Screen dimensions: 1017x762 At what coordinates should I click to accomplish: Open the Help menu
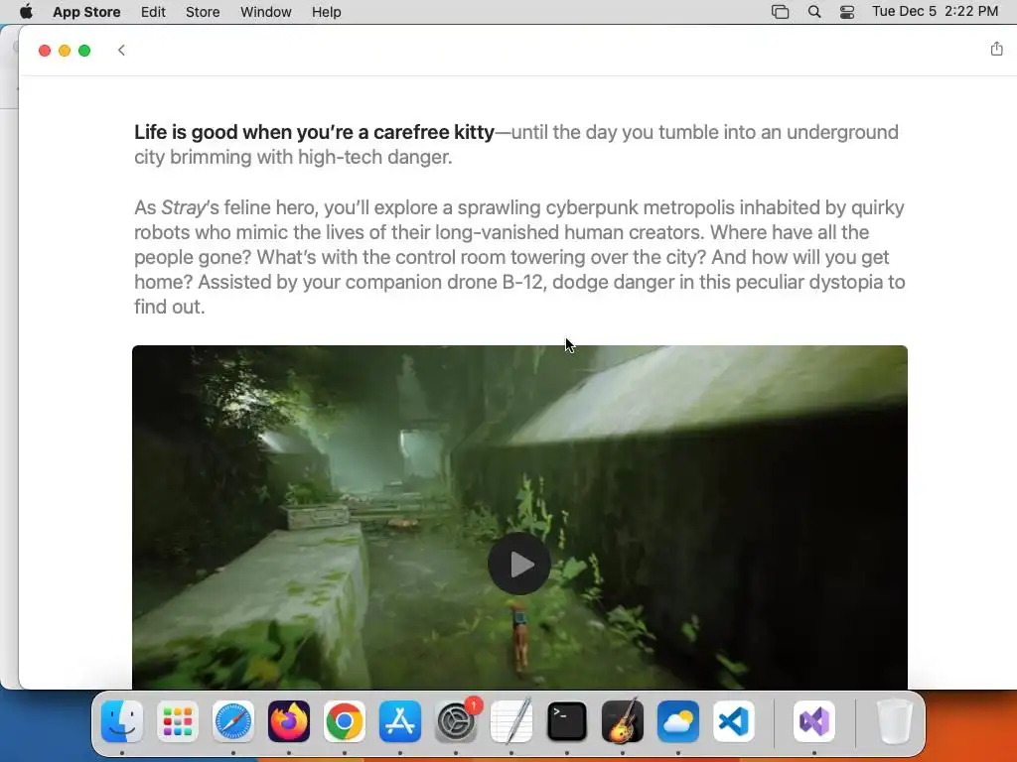click(326, 12)
